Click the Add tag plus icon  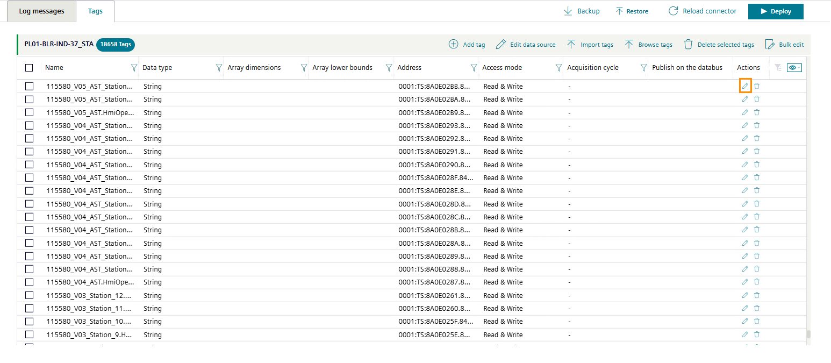[454, 45]
